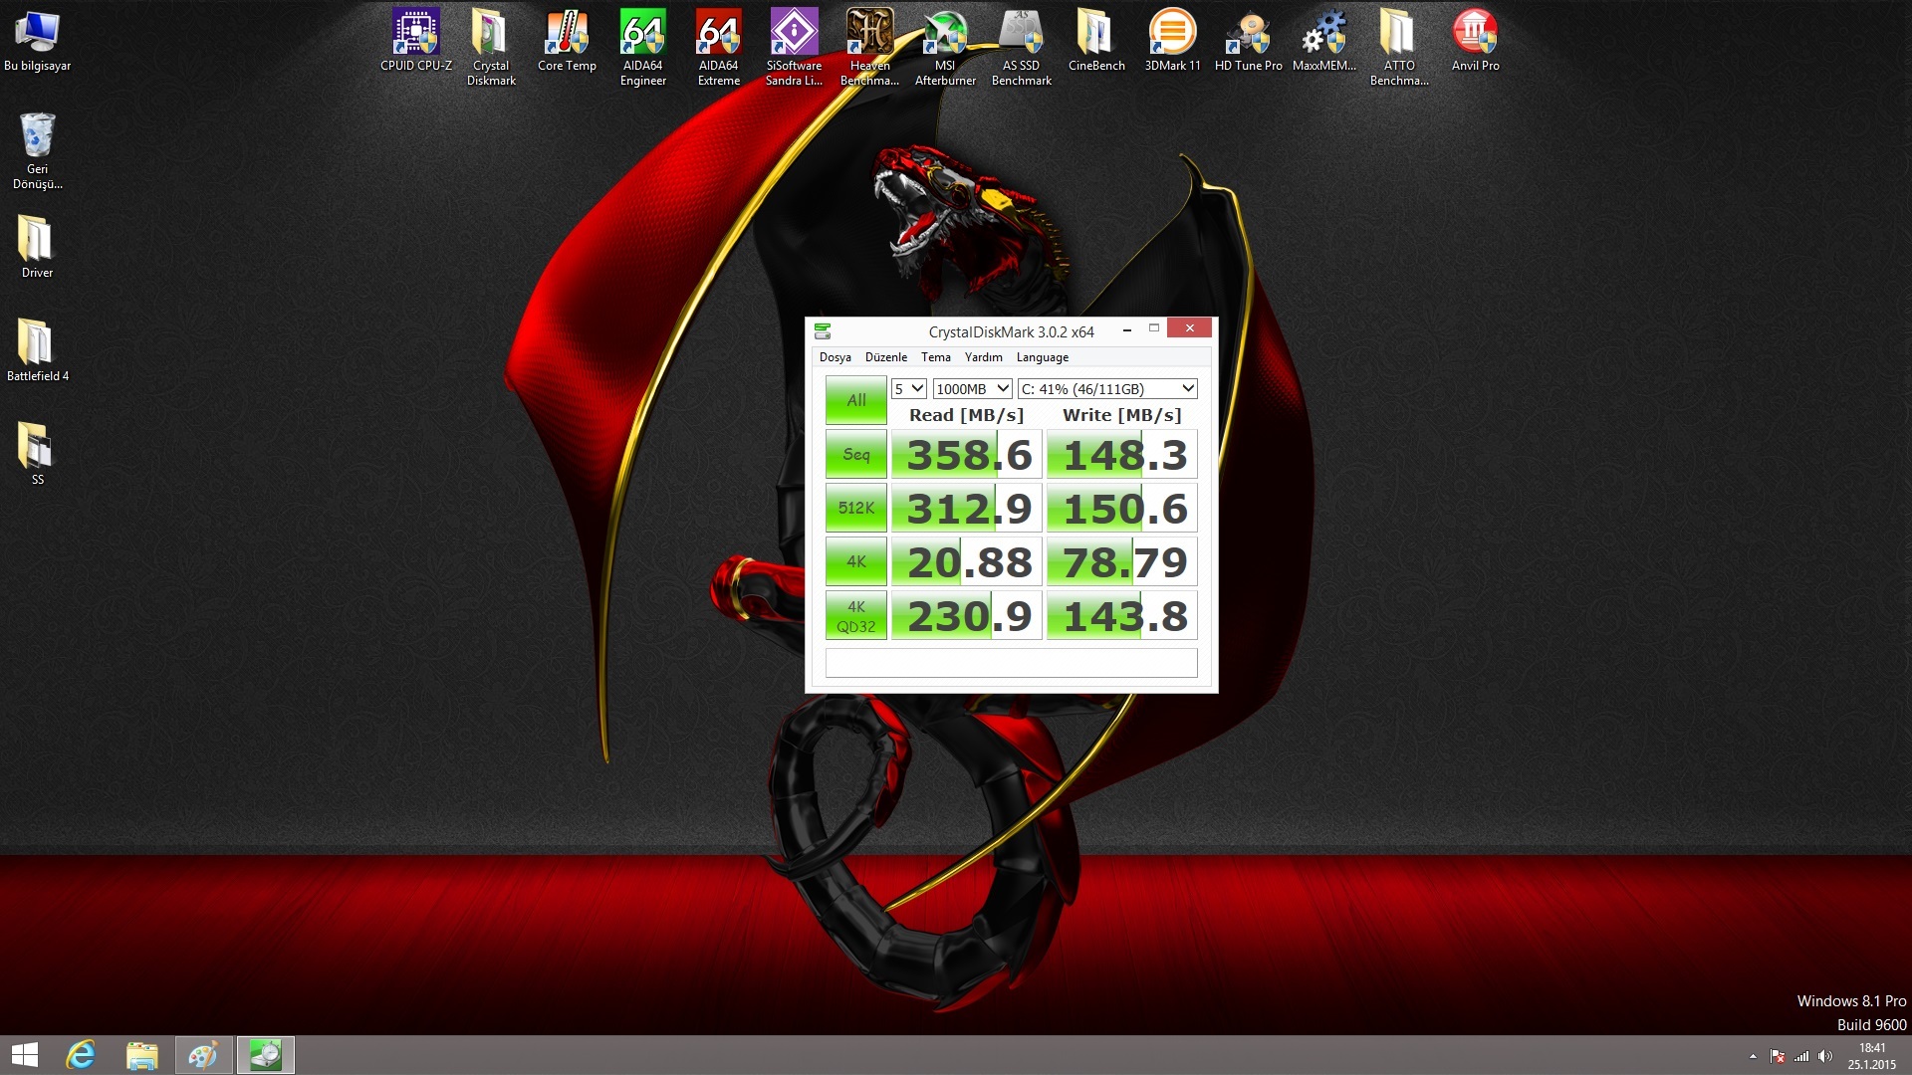Click the empty comment text field
Image resolution: width=1912 pixels, height=1075 pixels.
(x=1011, y=663)
